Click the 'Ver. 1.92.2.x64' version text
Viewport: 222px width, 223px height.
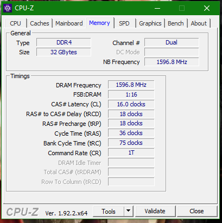[66, 213]
